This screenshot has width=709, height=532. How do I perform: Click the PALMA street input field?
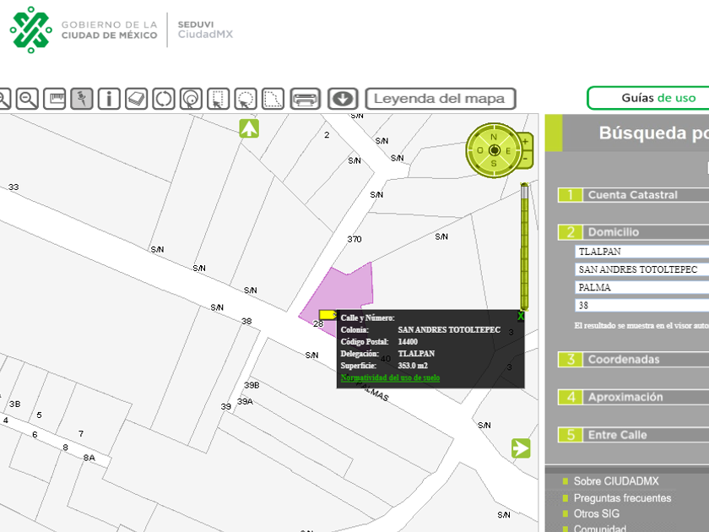(641, 287)
